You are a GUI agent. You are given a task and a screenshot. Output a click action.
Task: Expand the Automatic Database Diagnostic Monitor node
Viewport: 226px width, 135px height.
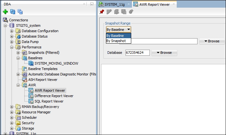pos(18,74)
